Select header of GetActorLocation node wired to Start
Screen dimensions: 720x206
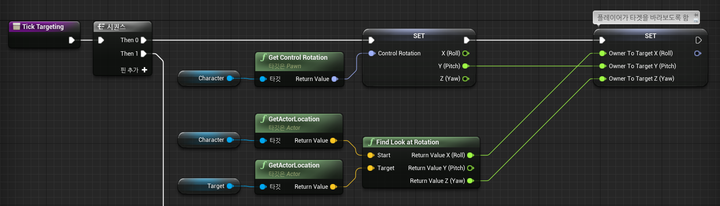point(299,123)
